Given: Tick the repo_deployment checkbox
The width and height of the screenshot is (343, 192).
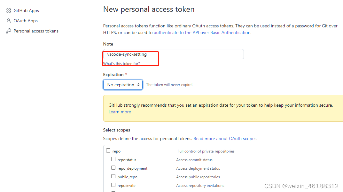Looking at the screenshot, I should click(x=113, y=168).
